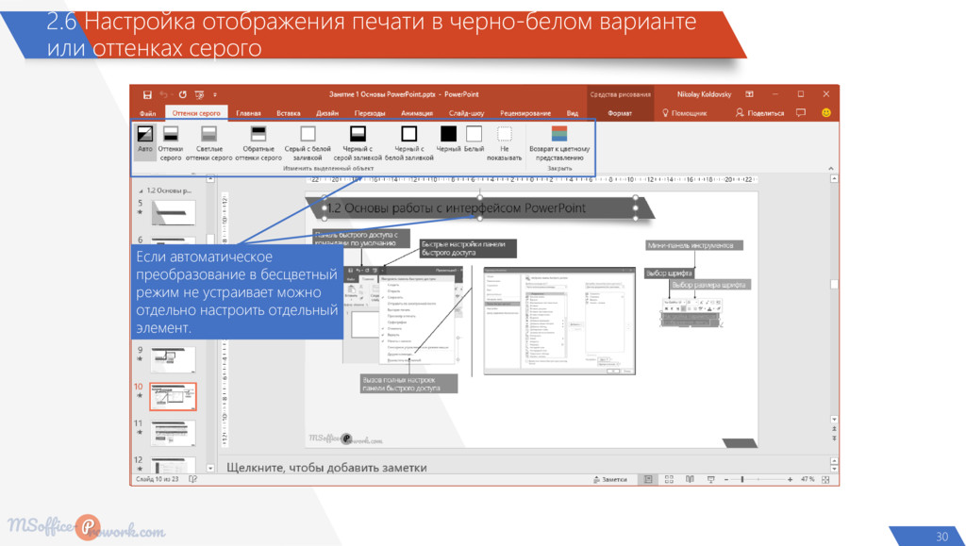Click the smiley feedback icon
This screenshot has height=546, width=966.
coord(826,112)
